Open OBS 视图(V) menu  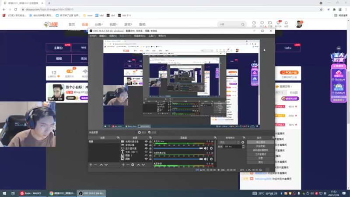click(x=113, y=36)
